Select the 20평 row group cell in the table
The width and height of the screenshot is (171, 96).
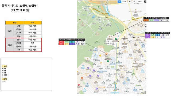10,45
